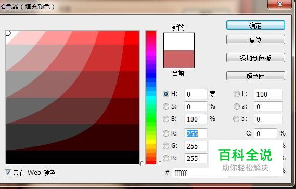The width and height of the screenshot is (296, 189).
Task: Click the Lab b value field
Action: tap(268, 119)
